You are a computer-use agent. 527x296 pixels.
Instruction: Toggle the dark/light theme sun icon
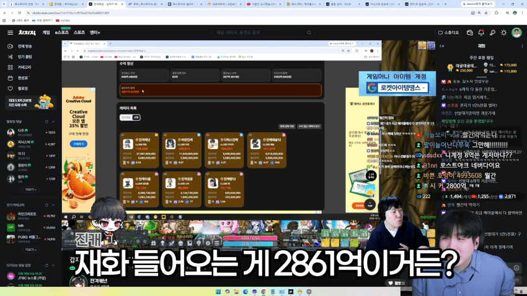click(x=503, y=33)
